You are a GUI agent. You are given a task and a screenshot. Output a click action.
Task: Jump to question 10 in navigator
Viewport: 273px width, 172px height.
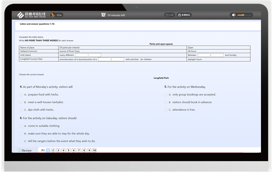pos(94,150)
